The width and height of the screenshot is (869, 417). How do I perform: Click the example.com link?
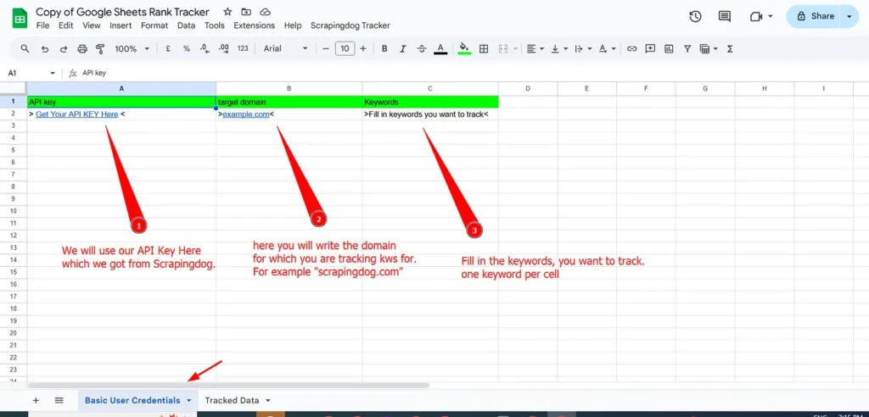tap(246, 114)
